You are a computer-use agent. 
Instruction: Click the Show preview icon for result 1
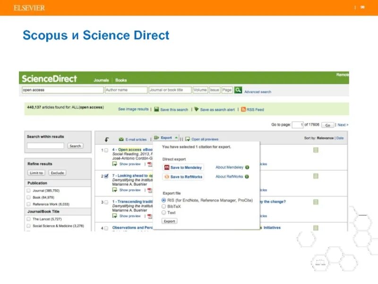[x=115, y=164]
